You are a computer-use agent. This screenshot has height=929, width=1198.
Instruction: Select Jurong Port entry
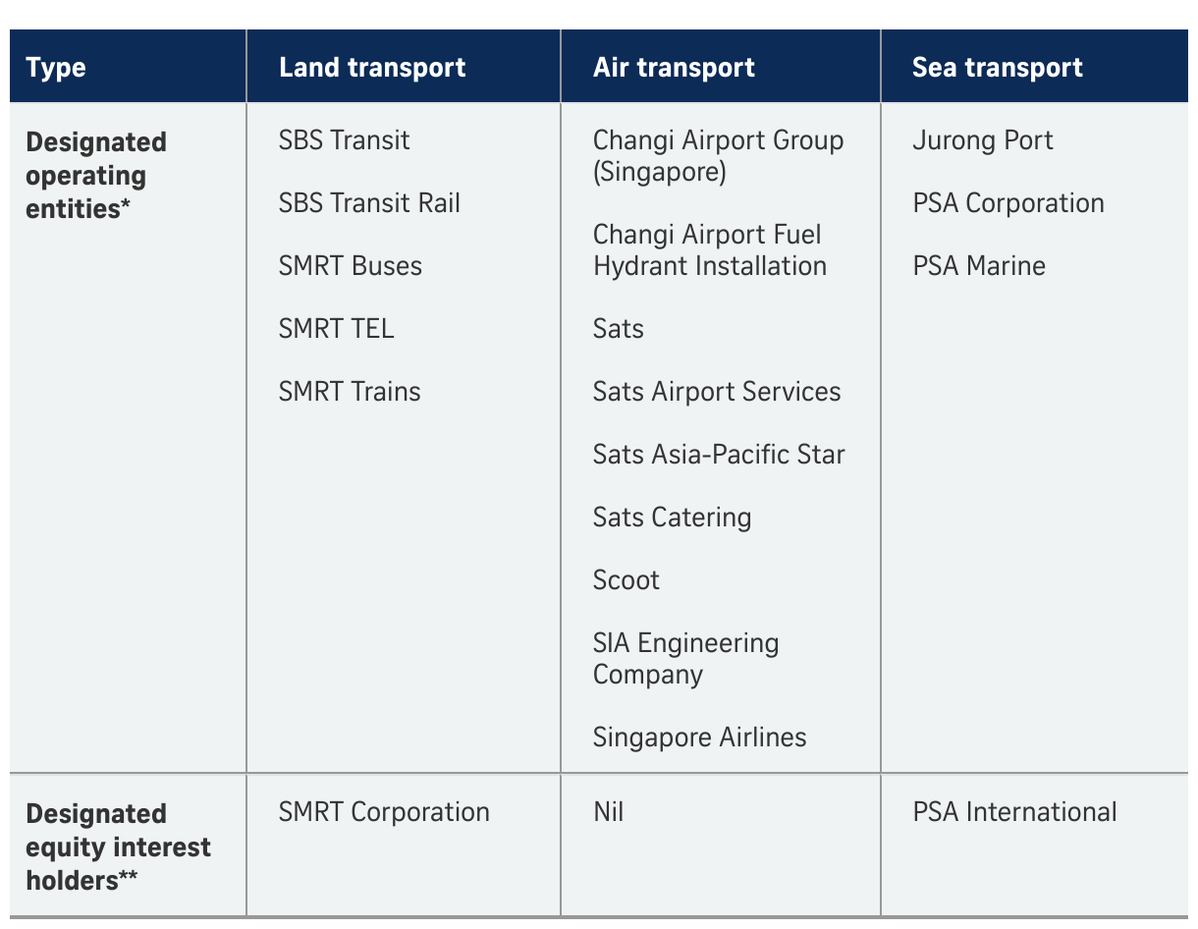pos(982,140)
